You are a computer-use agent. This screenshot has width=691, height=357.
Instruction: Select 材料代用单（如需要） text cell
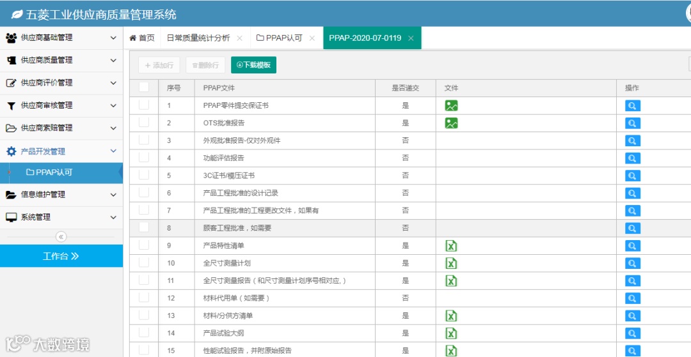point(236,298)
